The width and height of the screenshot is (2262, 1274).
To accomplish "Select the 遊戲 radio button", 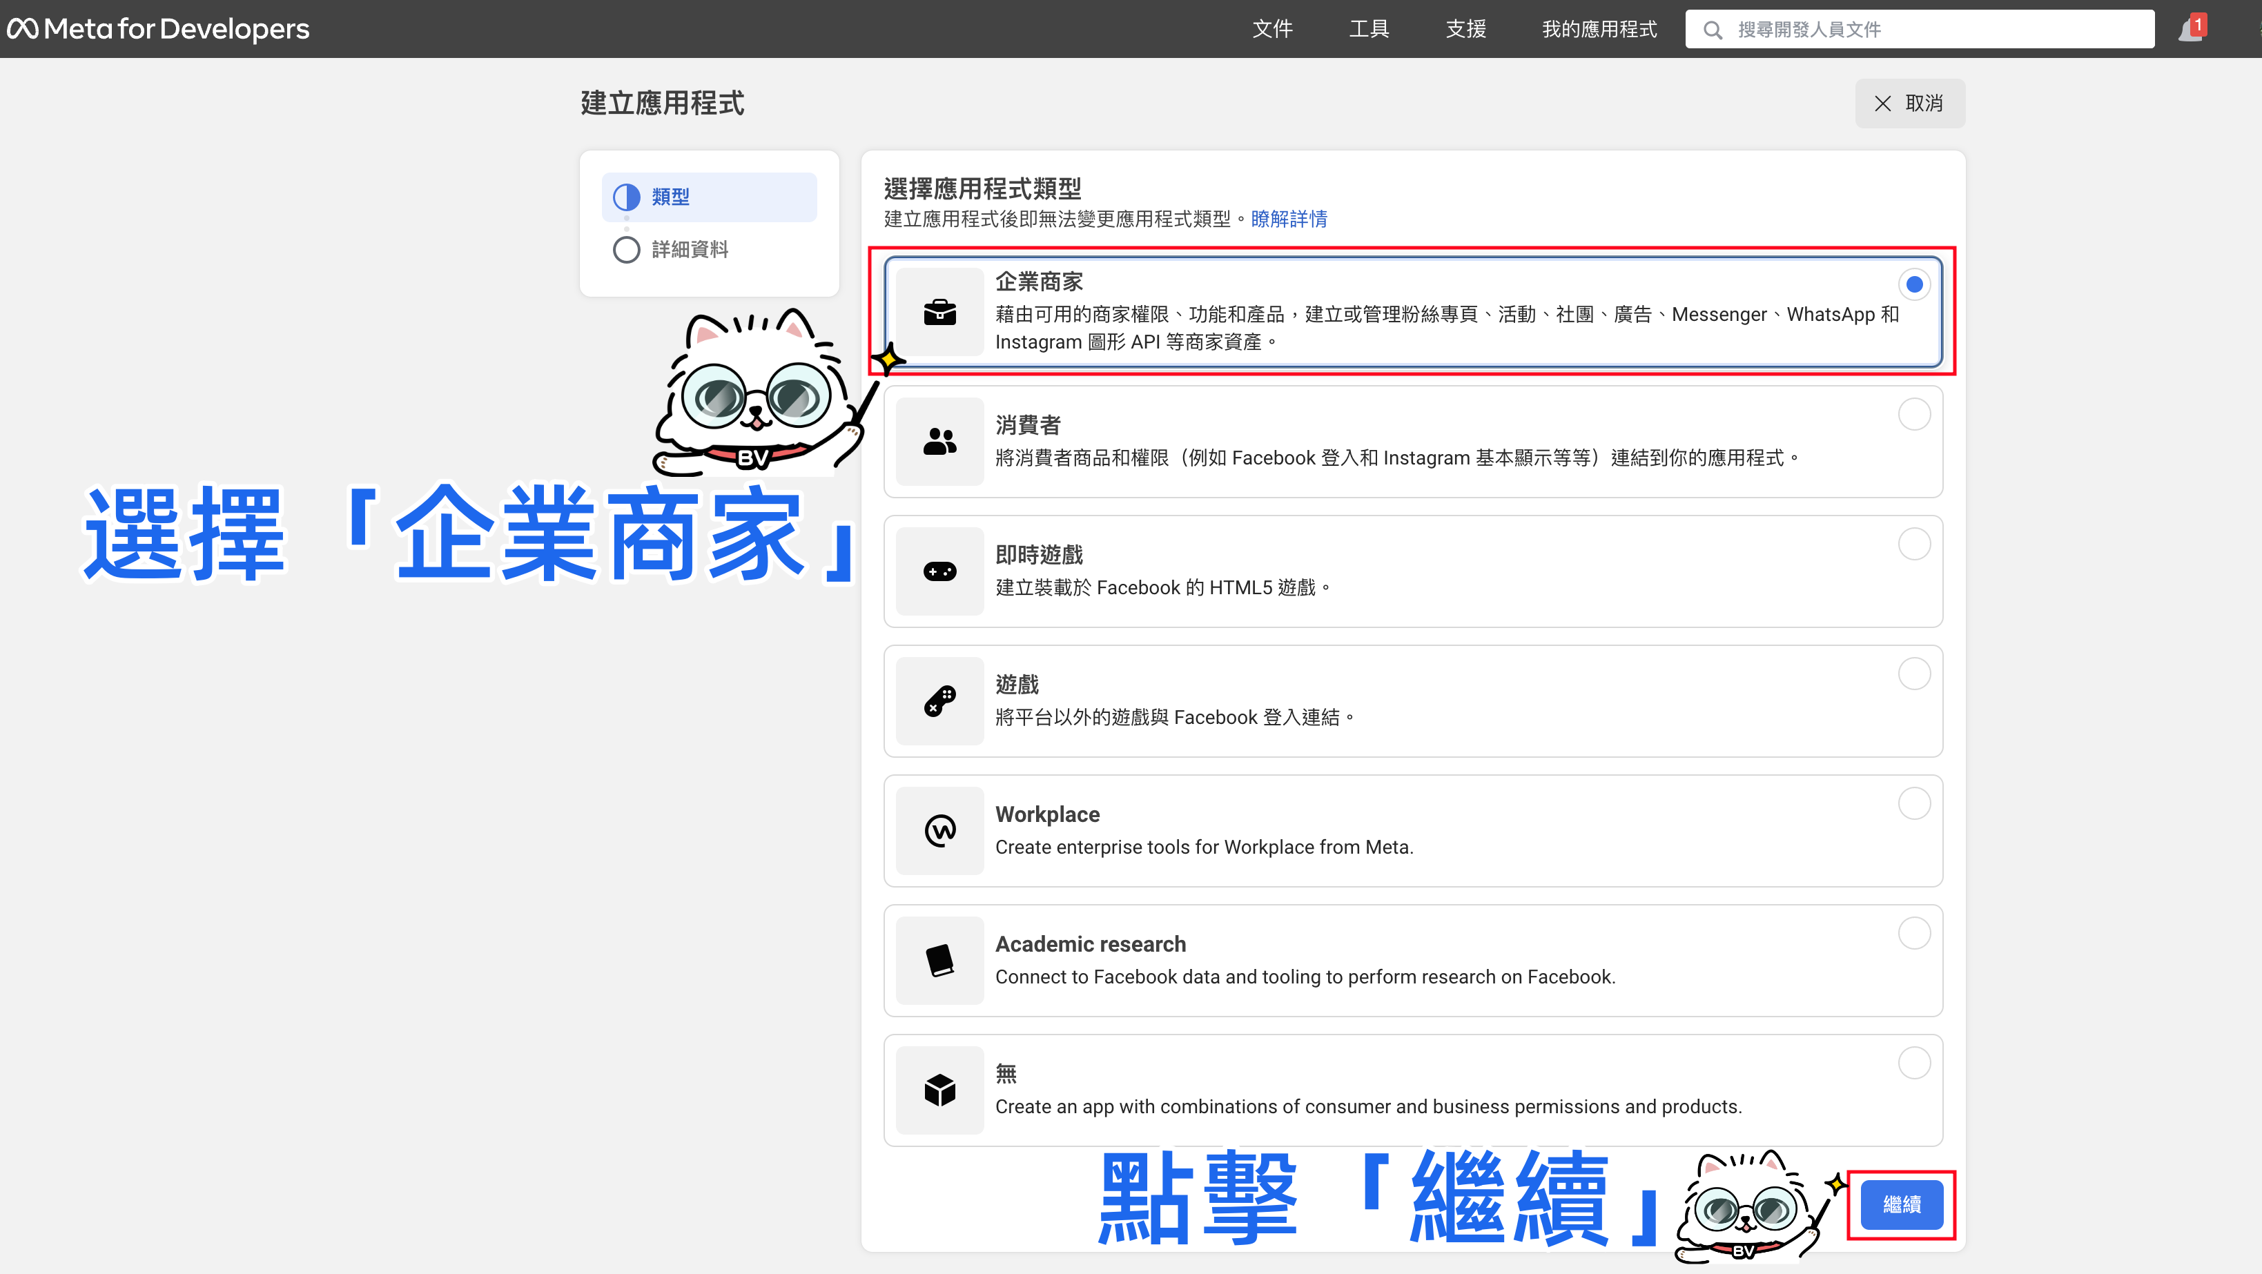I will (x=1914, y=674).
